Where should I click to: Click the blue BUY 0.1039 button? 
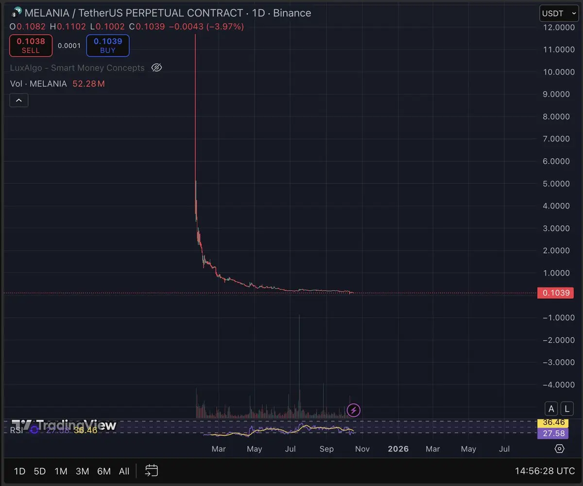point(108,46)
